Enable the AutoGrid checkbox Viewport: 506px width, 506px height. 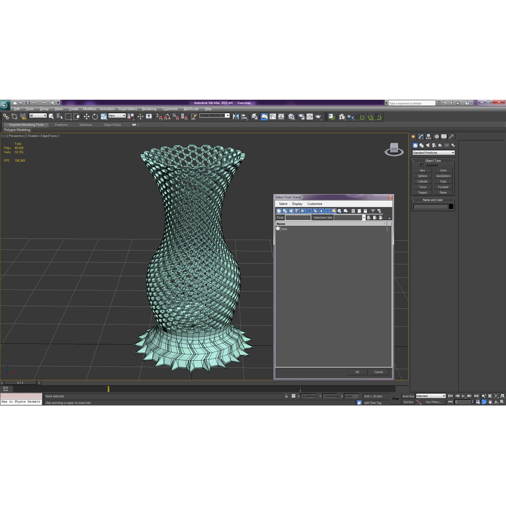click(x=422, y=165)
